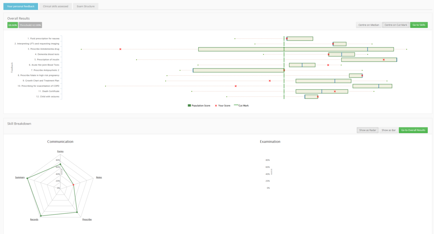Click the red Notes point on radar chart

[73, 185]
